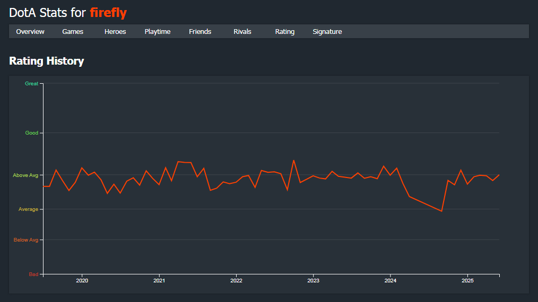Click the Above Avg axis label

click(x=25, y=175)
